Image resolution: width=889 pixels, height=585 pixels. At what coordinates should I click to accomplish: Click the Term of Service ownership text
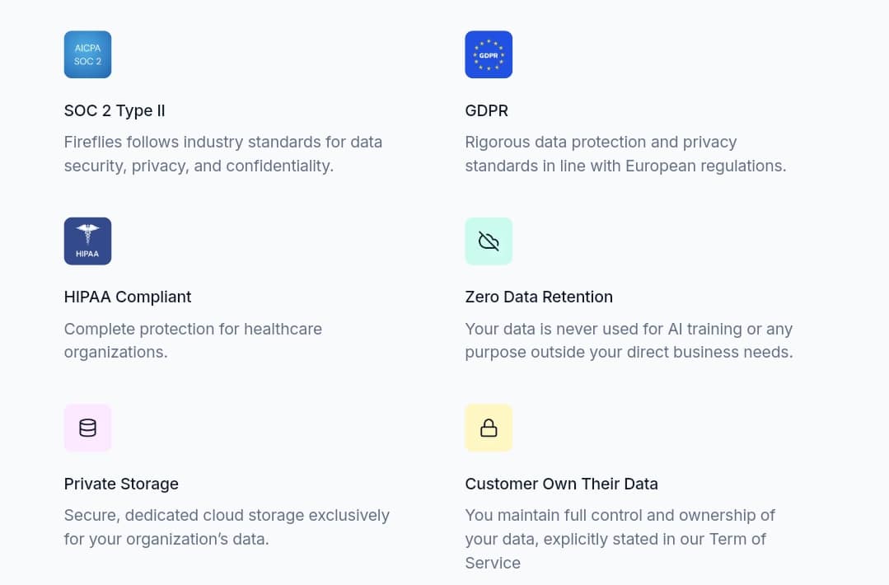pyautogui.click(x=620, y=539)
